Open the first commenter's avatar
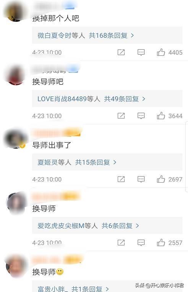 tap(16, 12)
